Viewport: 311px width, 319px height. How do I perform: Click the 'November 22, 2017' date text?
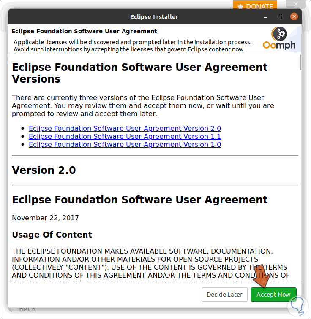[45, 218]
